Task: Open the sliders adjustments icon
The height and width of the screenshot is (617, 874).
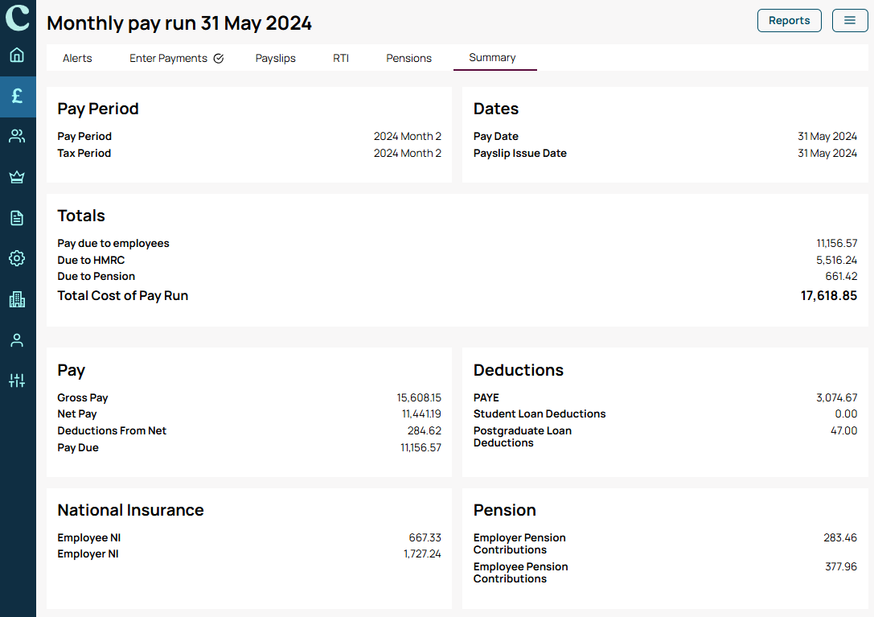Action: click(x=17, y=380)
